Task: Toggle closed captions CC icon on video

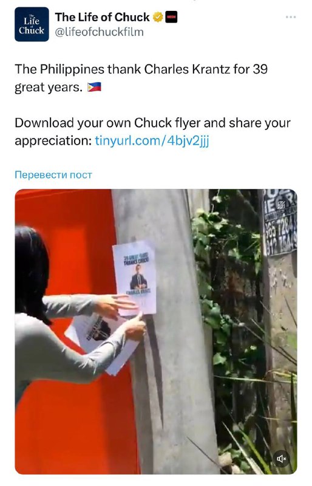Action: click(281, 205)
